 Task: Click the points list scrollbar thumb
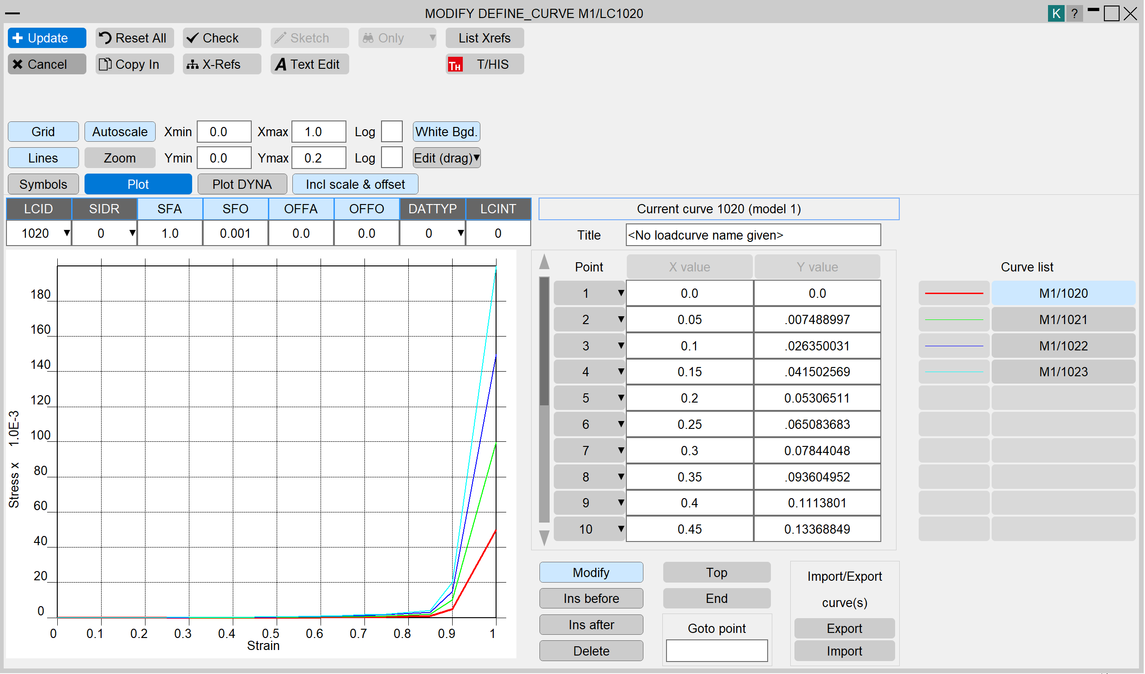[544, 342]
